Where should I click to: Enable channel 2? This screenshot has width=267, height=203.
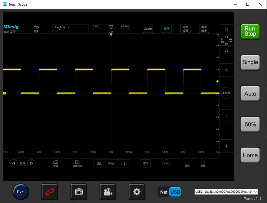(x=227, y=70)
